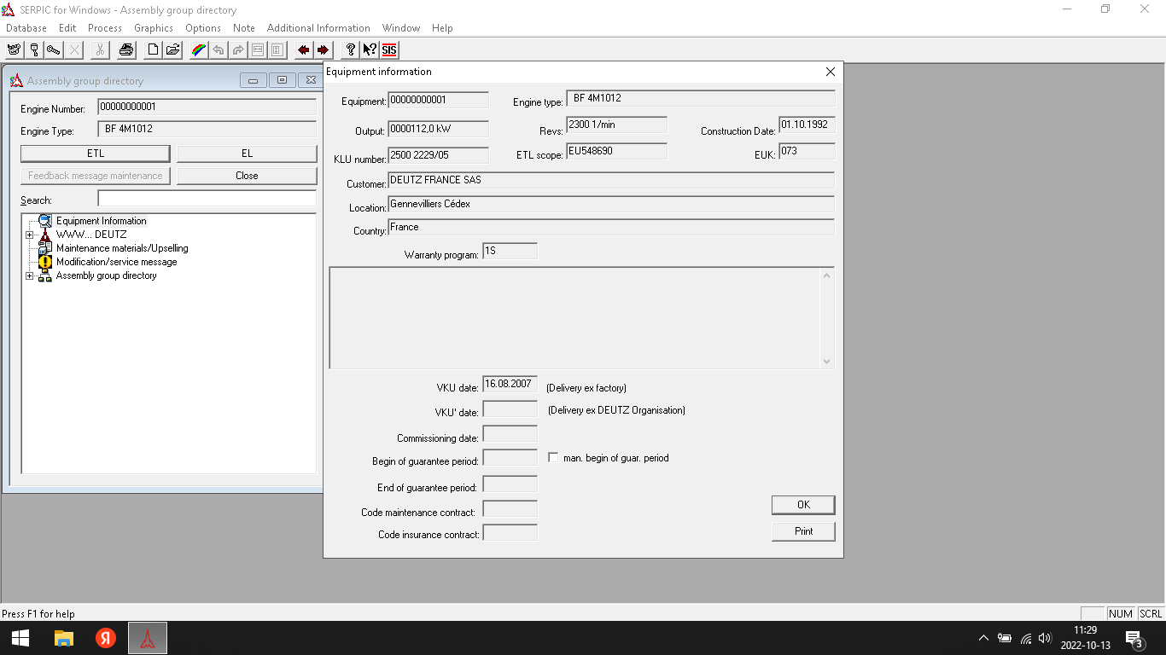Screen dimensions: 1166x655
Task: Click the blank new document icon
Action: 153,49
